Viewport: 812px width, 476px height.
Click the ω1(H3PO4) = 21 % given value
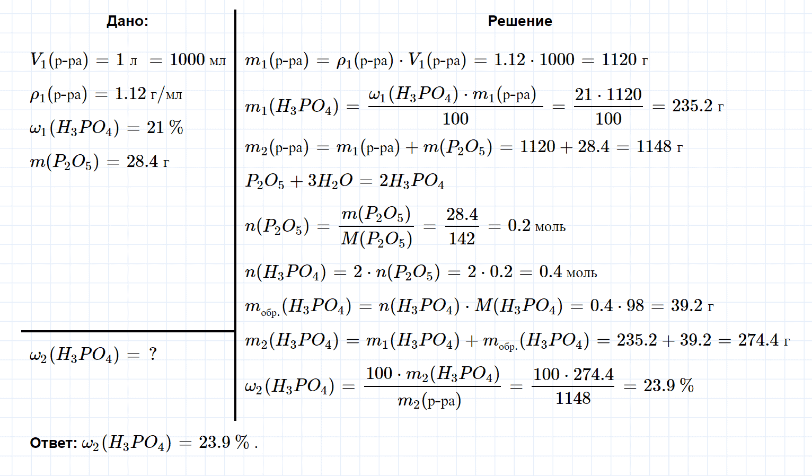[106, 128]
